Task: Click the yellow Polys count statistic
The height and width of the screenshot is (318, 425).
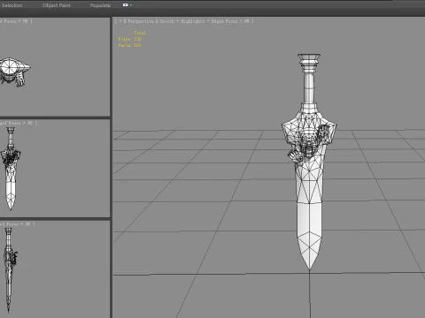Action: pyautogui.click(x=130, y=39)
